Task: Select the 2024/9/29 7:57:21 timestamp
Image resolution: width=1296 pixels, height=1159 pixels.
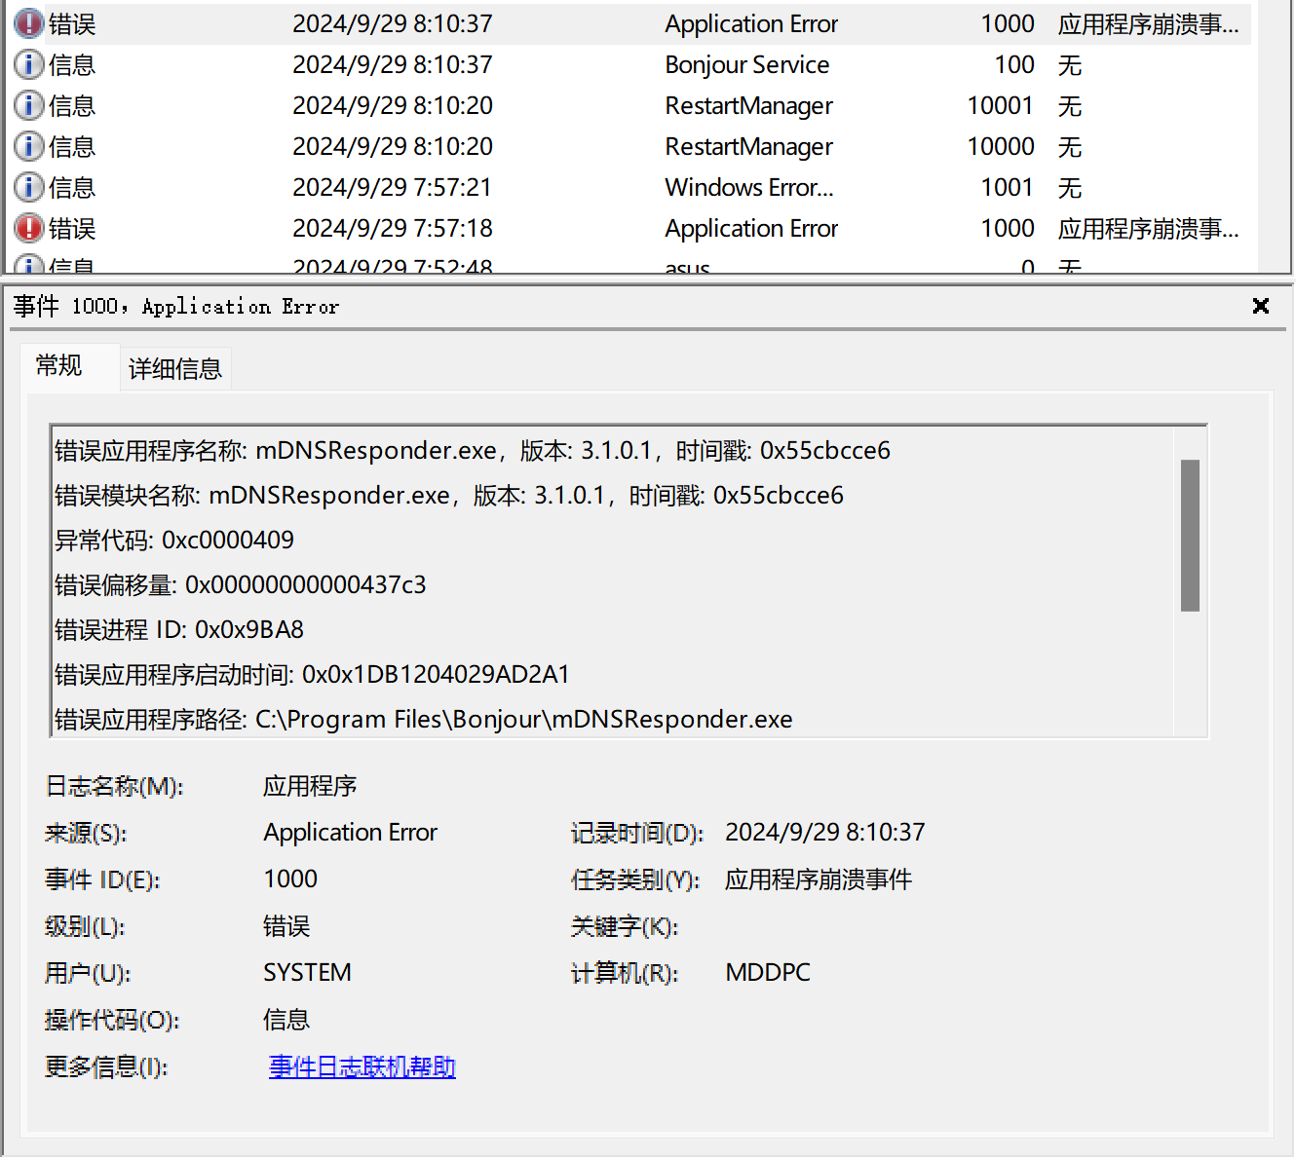Action: tap(393, 187)
